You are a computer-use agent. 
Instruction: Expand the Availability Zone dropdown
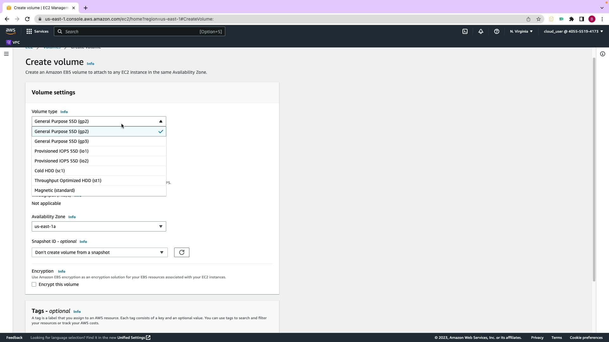point(99,226)
